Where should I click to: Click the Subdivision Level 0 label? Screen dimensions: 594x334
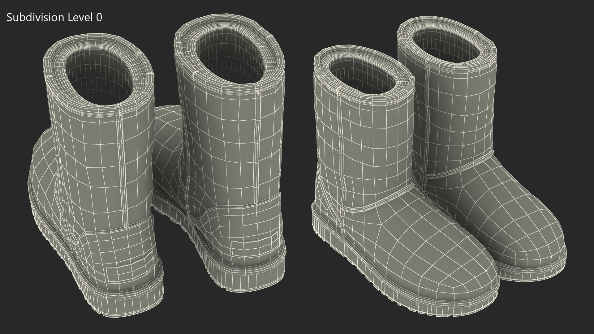[54, 18]
